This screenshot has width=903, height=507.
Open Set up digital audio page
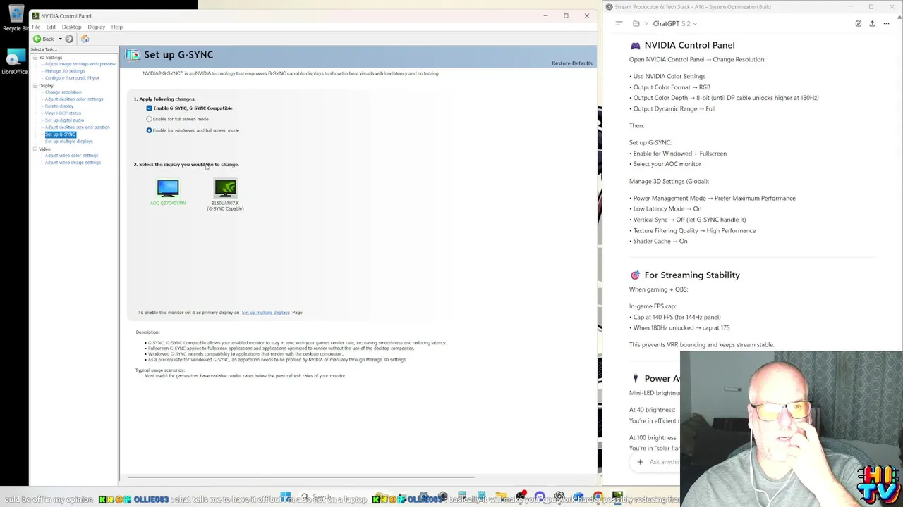click(x=64, y=120)
